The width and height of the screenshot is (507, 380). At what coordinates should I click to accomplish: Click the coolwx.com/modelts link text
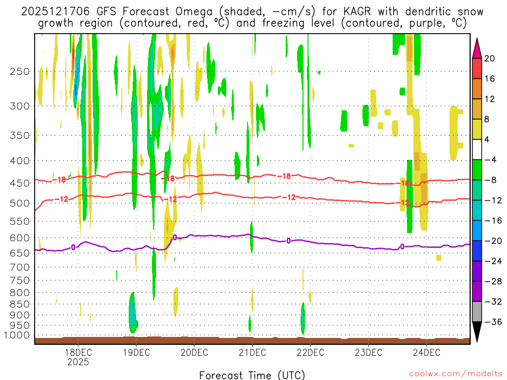(456, 374)
